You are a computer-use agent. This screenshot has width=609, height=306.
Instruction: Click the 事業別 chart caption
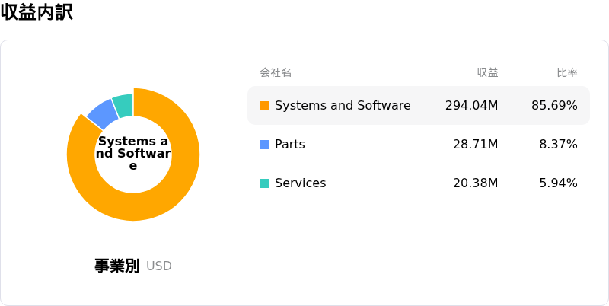pyautogui.click(x=116, y=266)
